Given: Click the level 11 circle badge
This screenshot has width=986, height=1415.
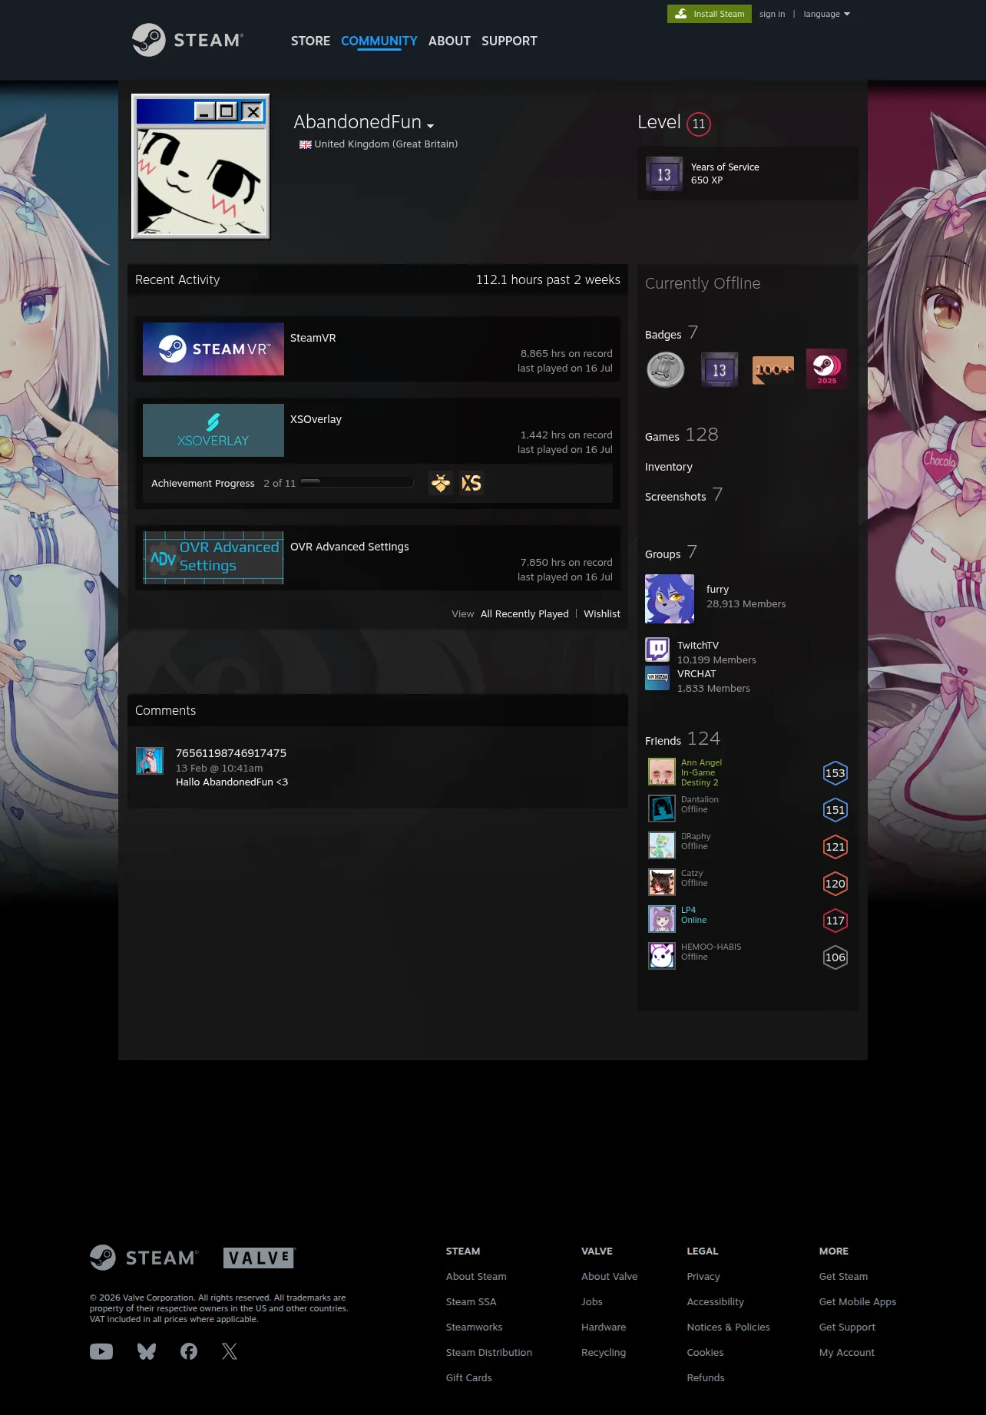Looking at the screenshot, I should [x=698, y=124].
